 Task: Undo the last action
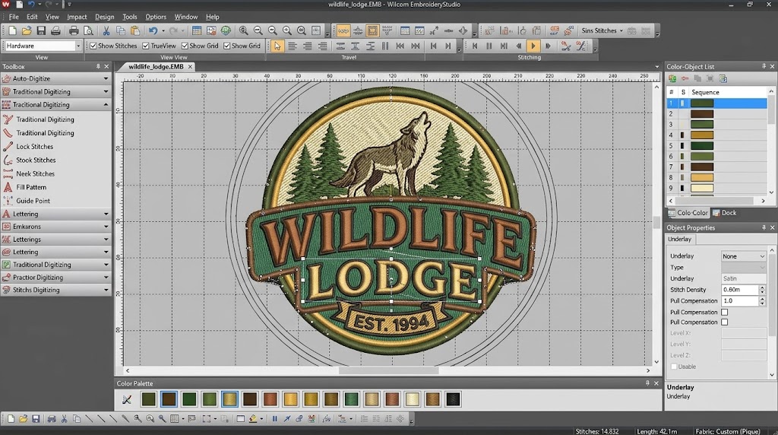coord(153,30)
